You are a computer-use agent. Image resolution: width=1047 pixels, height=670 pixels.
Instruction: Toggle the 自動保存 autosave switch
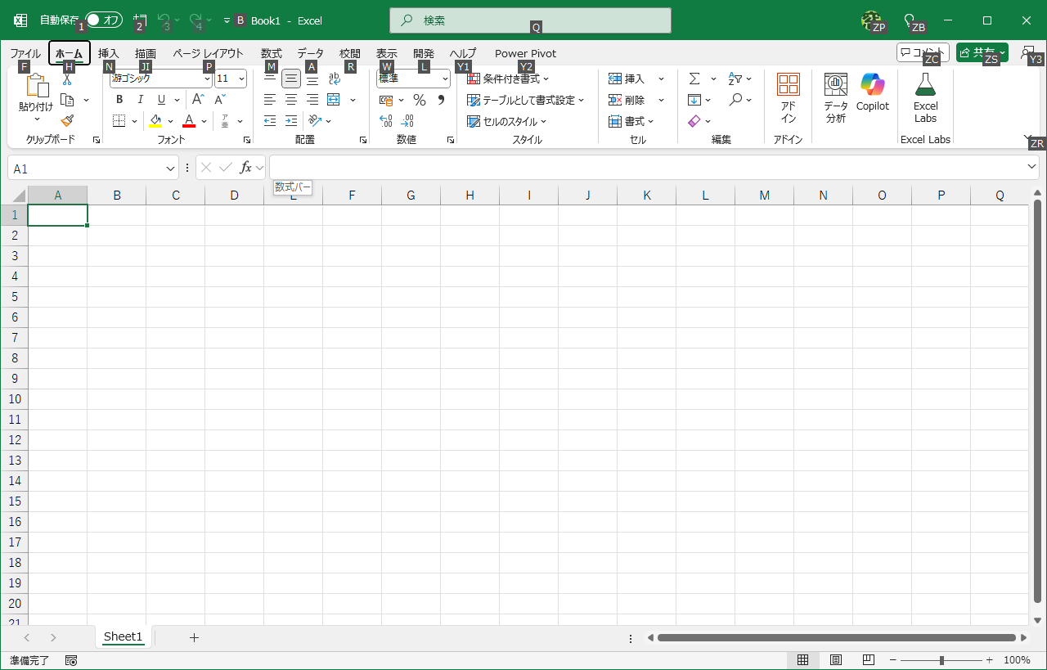click(105, 20)
